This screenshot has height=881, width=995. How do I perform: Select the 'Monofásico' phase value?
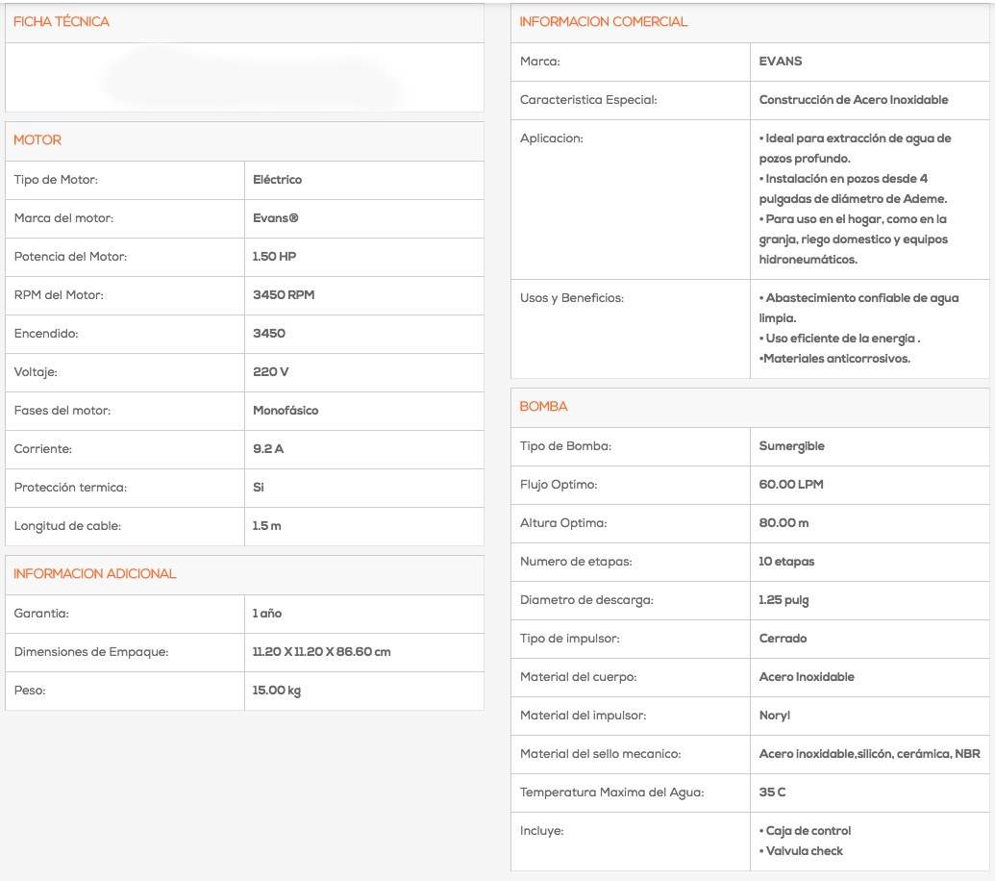(286, 411)
